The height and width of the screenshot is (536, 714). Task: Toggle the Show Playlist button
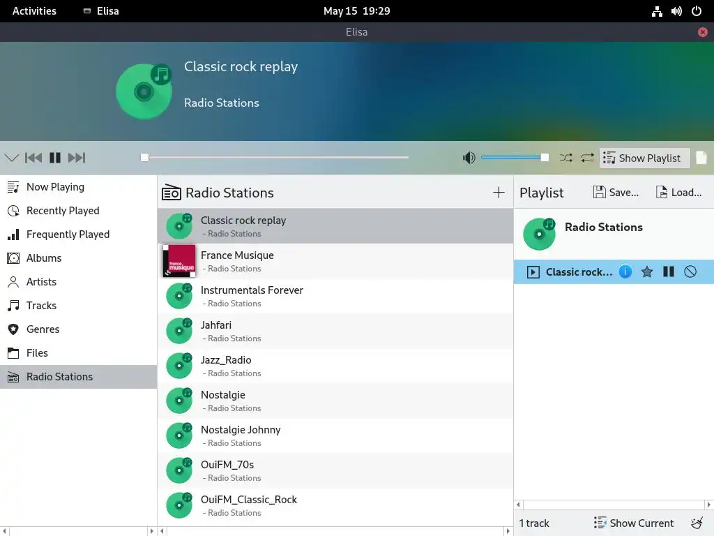(x=644, y=158)
